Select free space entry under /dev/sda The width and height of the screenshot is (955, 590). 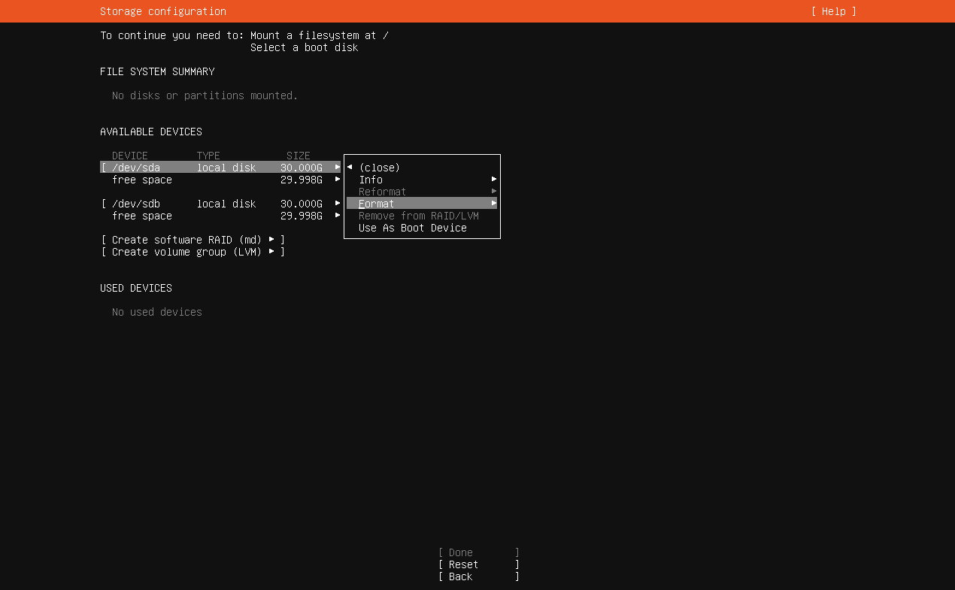pos(142,180)
